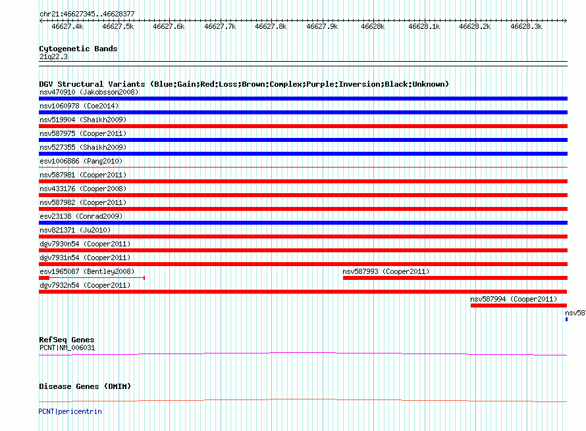Open the nsv587994 (Cooper2011) variant label
The image size is (586, 431).
(514, 299)
